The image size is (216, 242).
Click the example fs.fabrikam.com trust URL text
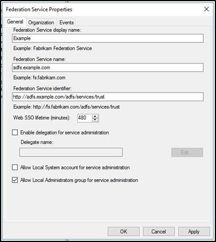76,107
